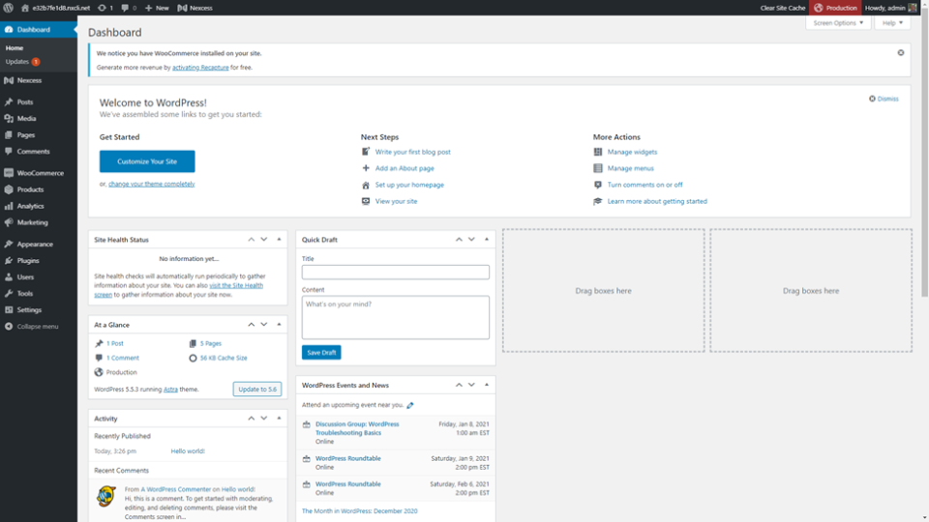Open the 56 KB Cache Size link

(x=224, y=358)
